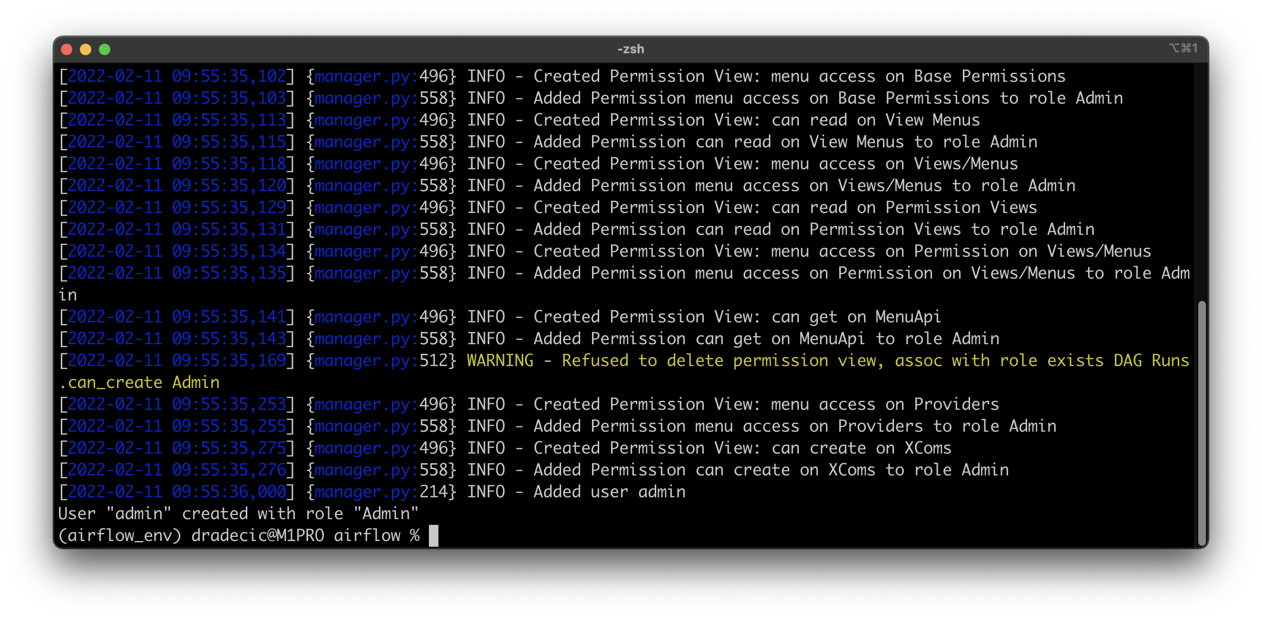The height and width of the screenshot is (619, 1262).
Task: Click the manager.py:214 log reference
Action: (x=379, y=491)
